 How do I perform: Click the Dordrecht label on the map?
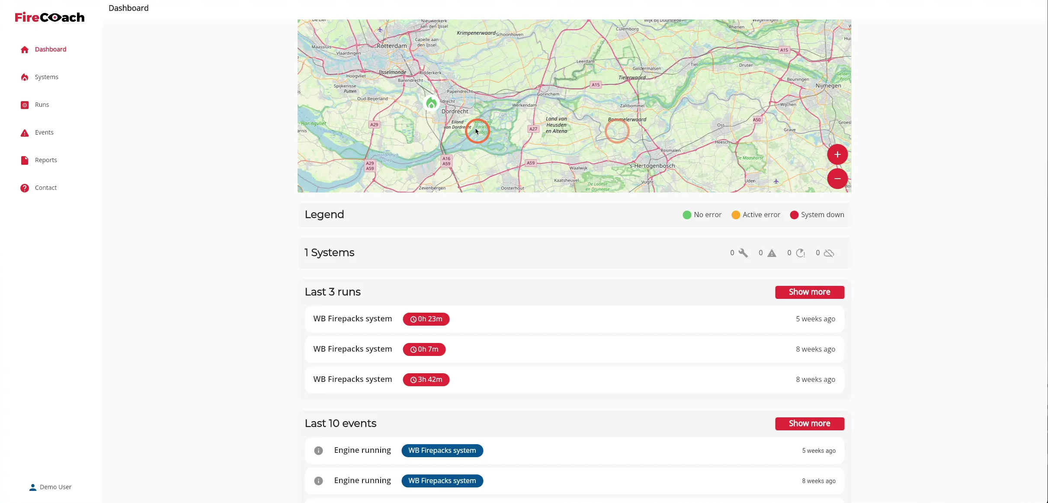tap(455, 112)
